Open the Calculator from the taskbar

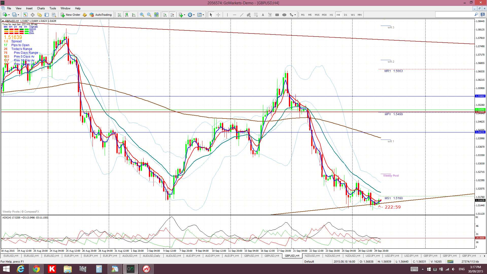[x=99, y=269]
